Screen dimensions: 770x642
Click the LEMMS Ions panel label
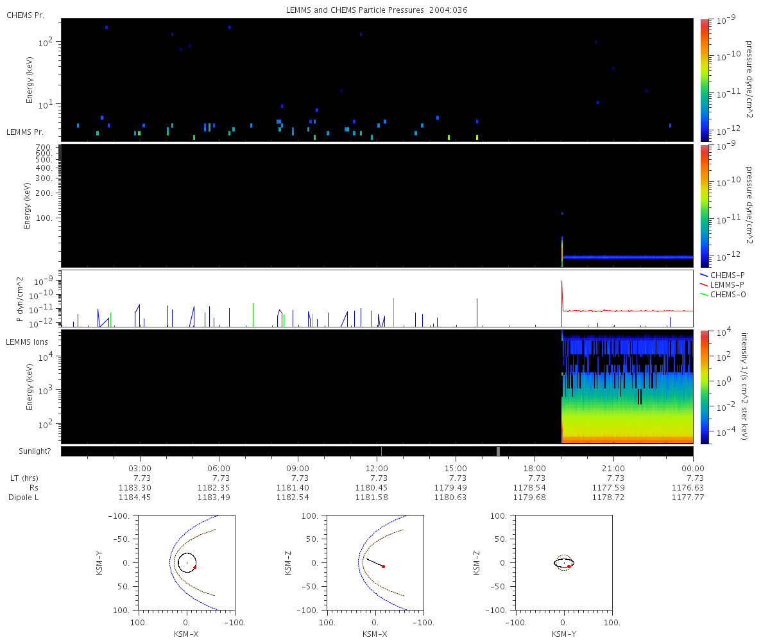[28, 342]
